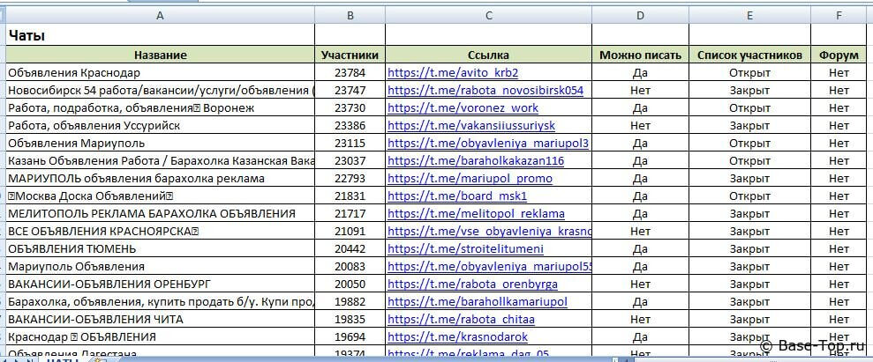Click column F header letter
The width and height of the screenshot is (873, 362).
pyautogui.click(x=838, y=15)
